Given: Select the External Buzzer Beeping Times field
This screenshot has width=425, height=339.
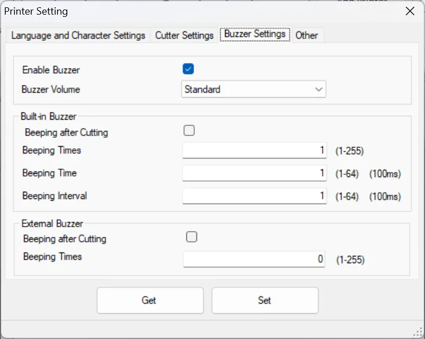Looking at the screenshot, I should click(254, 259).
